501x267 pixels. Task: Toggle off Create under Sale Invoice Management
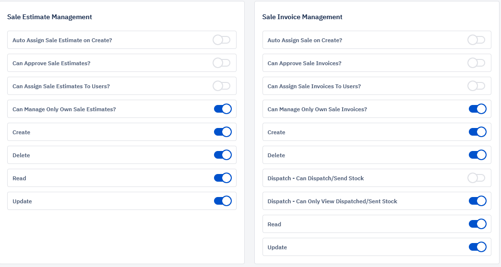click(477, 132)
